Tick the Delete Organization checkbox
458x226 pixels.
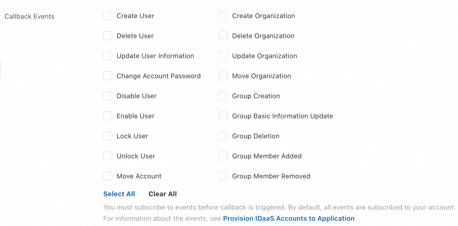223,36
